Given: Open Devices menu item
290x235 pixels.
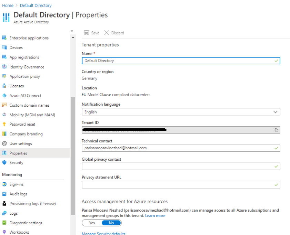Looking at the screenshot, I should coord(16,47).
